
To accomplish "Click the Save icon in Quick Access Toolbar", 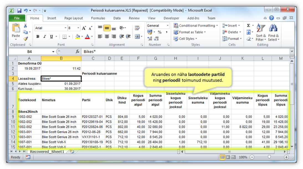I will coord(19,11).
